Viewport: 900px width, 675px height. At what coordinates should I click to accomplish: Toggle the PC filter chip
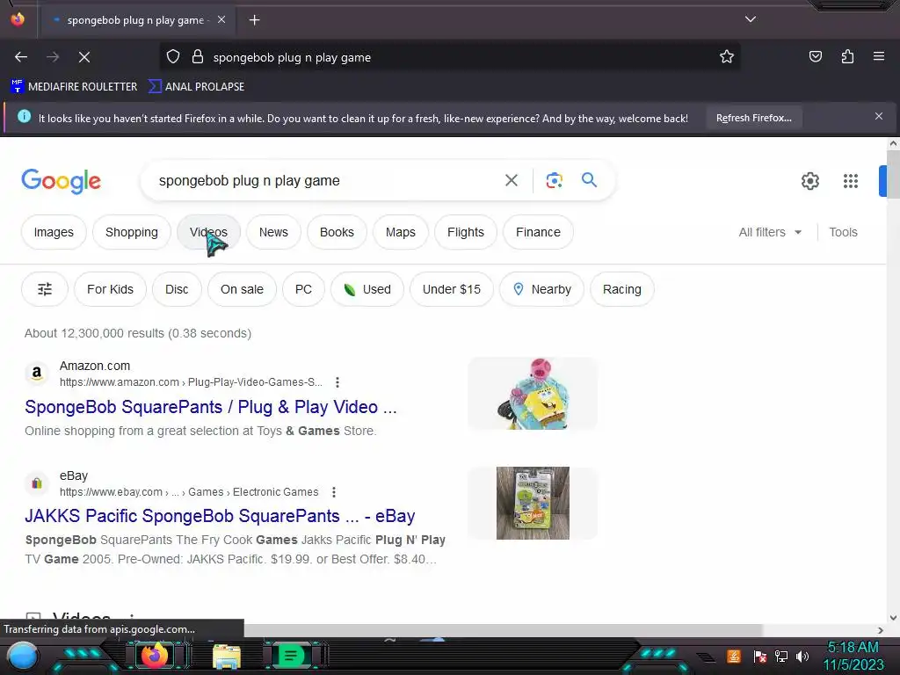pos(303,288)
